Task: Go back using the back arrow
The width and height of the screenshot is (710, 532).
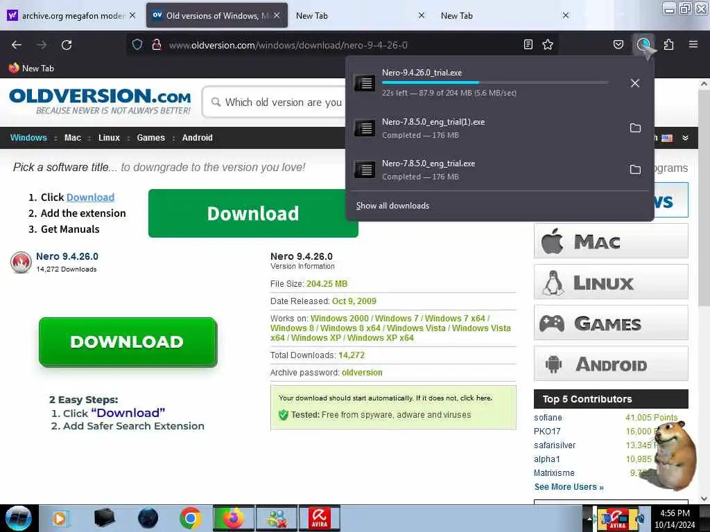Action: click(17, 45)
